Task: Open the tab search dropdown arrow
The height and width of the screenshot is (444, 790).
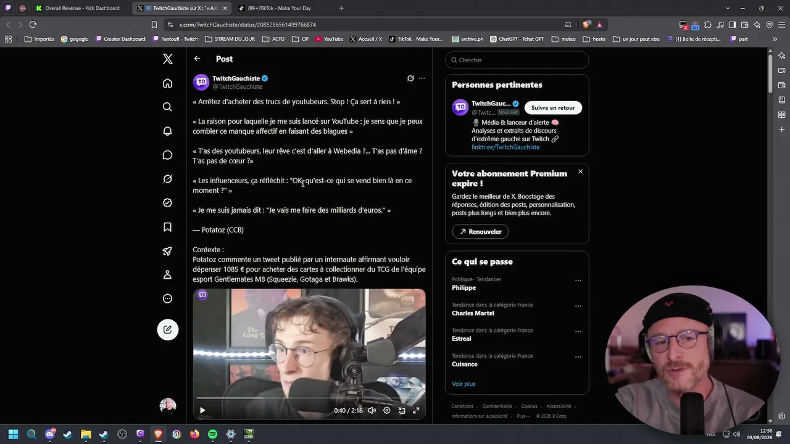Action: [728, 8]
